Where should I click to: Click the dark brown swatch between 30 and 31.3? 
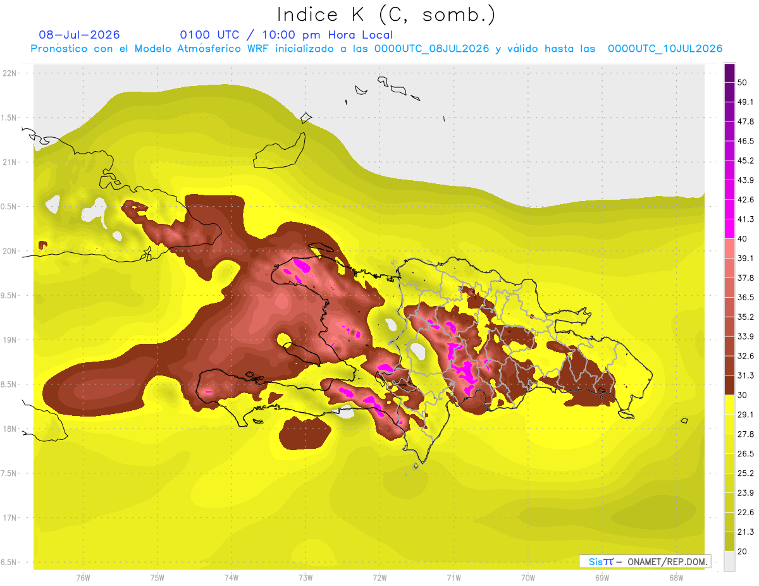point(729,385)
